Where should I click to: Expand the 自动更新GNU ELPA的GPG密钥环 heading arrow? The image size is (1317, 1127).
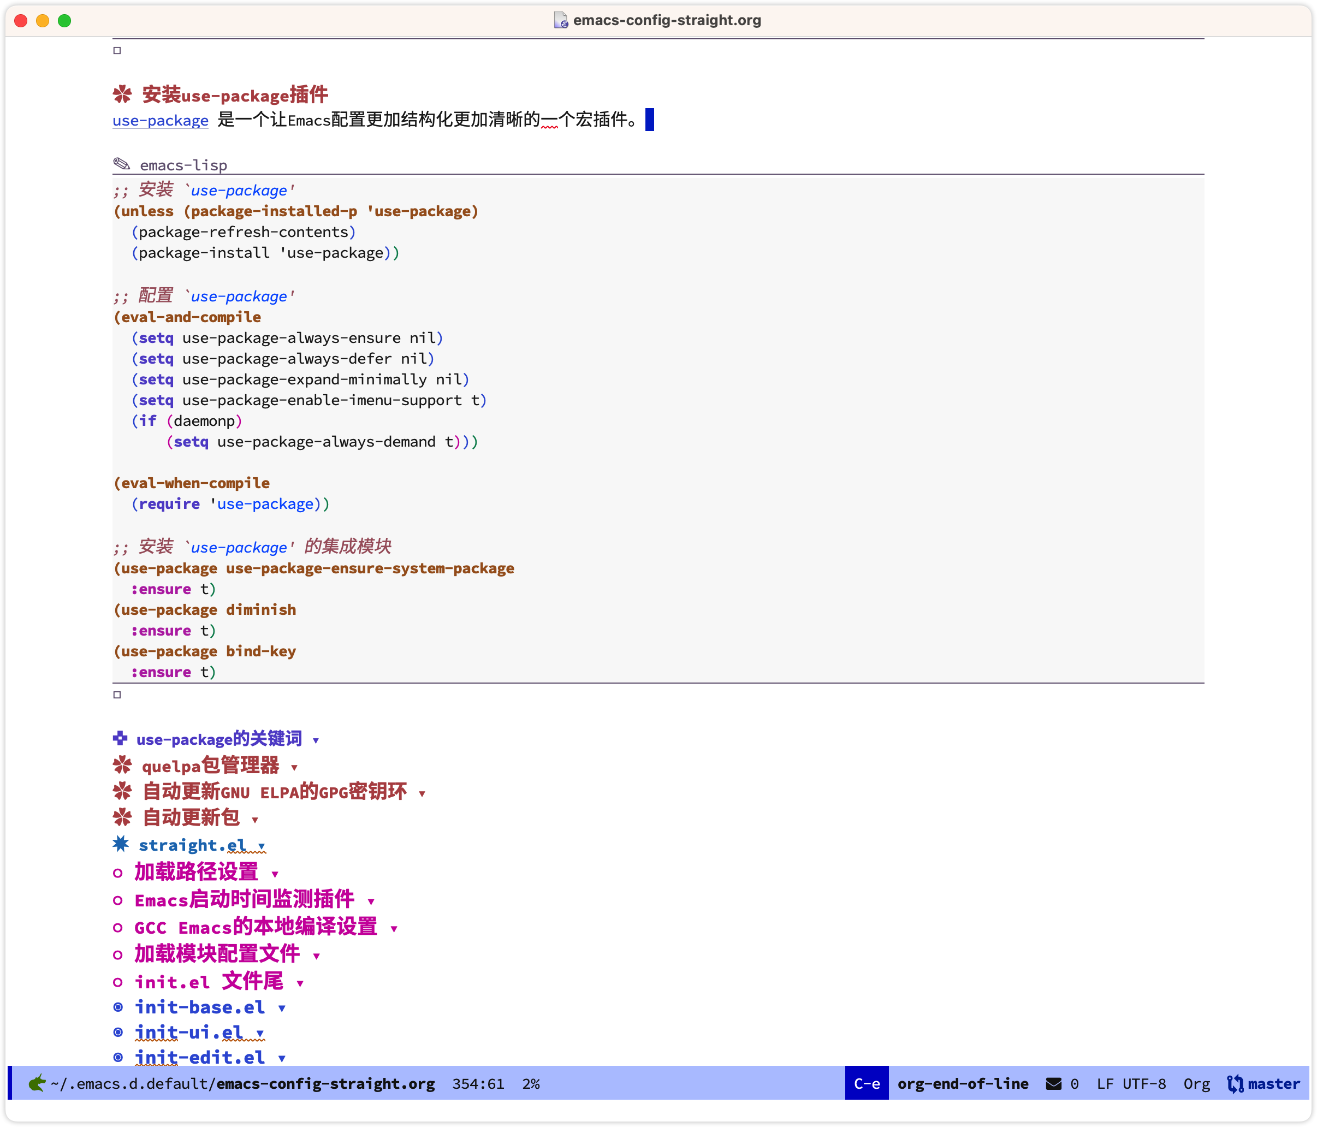(x=422, y=794)
